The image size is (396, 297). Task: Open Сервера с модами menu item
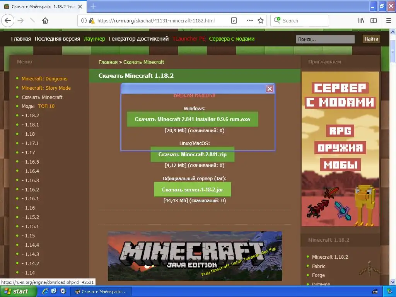pyautogui.click(x=232, y=39)
